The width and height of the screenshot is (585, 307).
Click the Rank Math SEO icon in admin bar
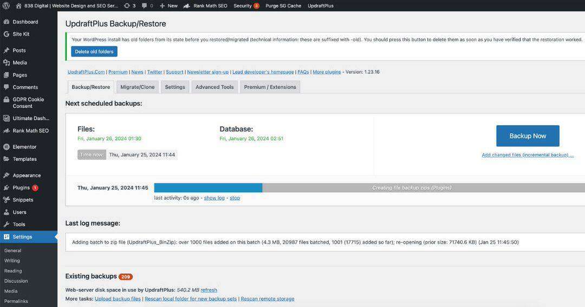187,5
